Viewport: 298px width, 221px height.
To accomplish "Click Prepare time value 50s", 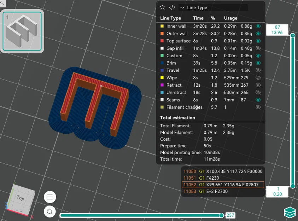I will click(207, 146).
